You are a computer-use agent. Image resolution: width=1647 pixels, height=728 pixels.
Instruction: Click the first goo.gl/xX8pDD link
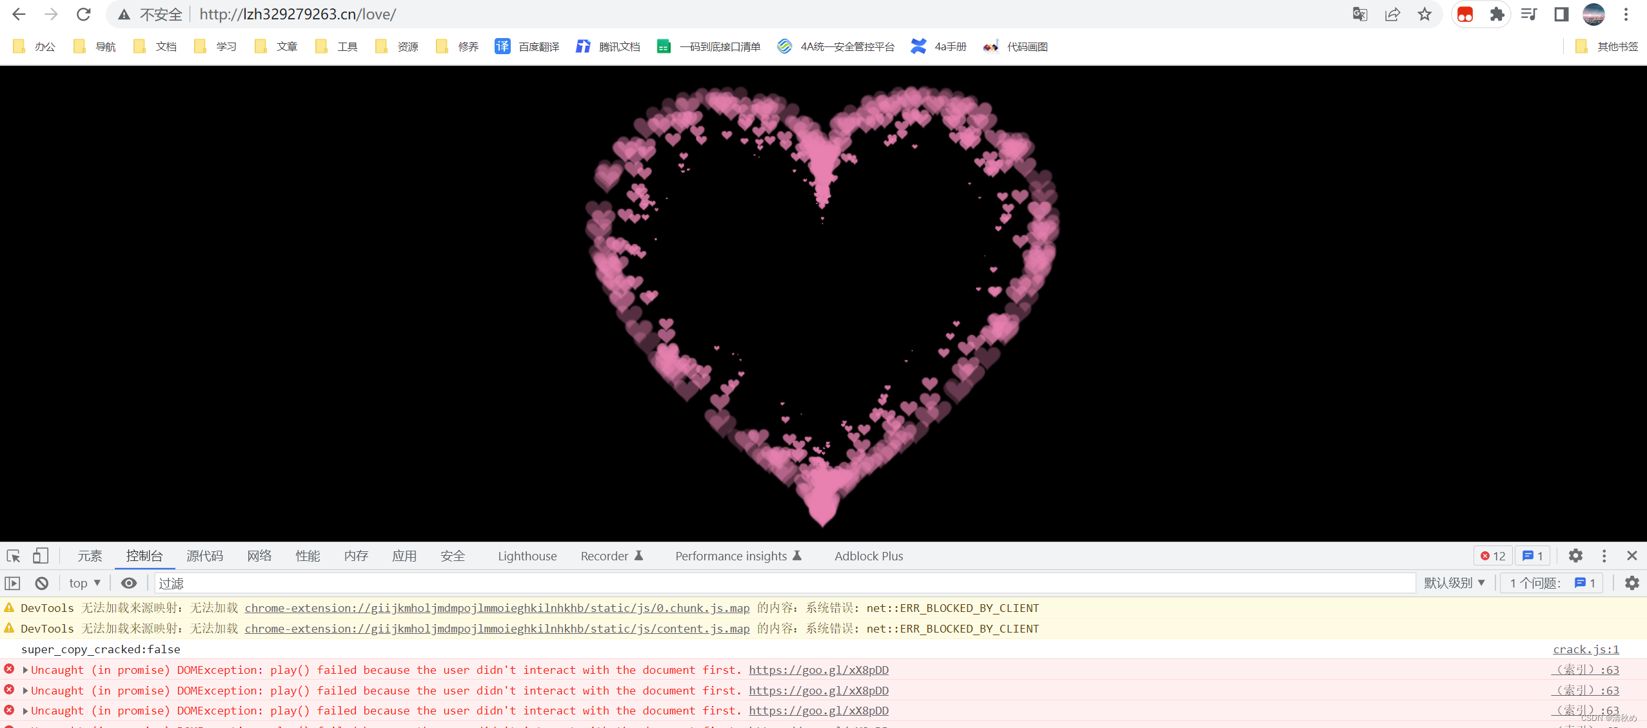point(818,671)
